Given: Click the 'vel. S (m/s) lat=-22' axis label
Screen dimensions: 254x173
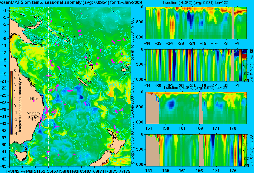Looking at the screenshot, I should point(252,150).
